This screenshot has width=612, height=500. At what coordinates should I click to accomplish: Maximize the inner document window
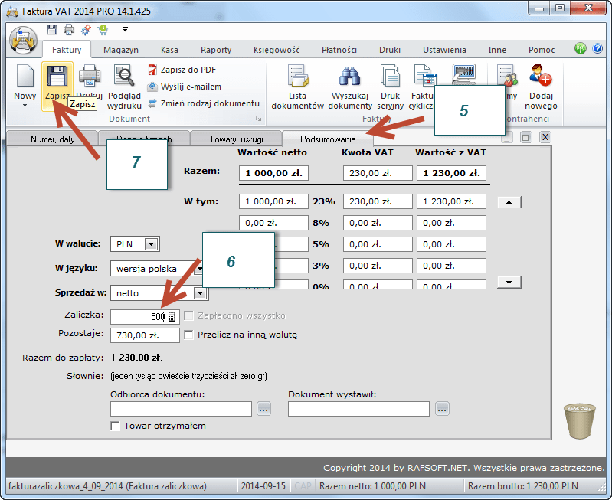click(x=525, y=137)
